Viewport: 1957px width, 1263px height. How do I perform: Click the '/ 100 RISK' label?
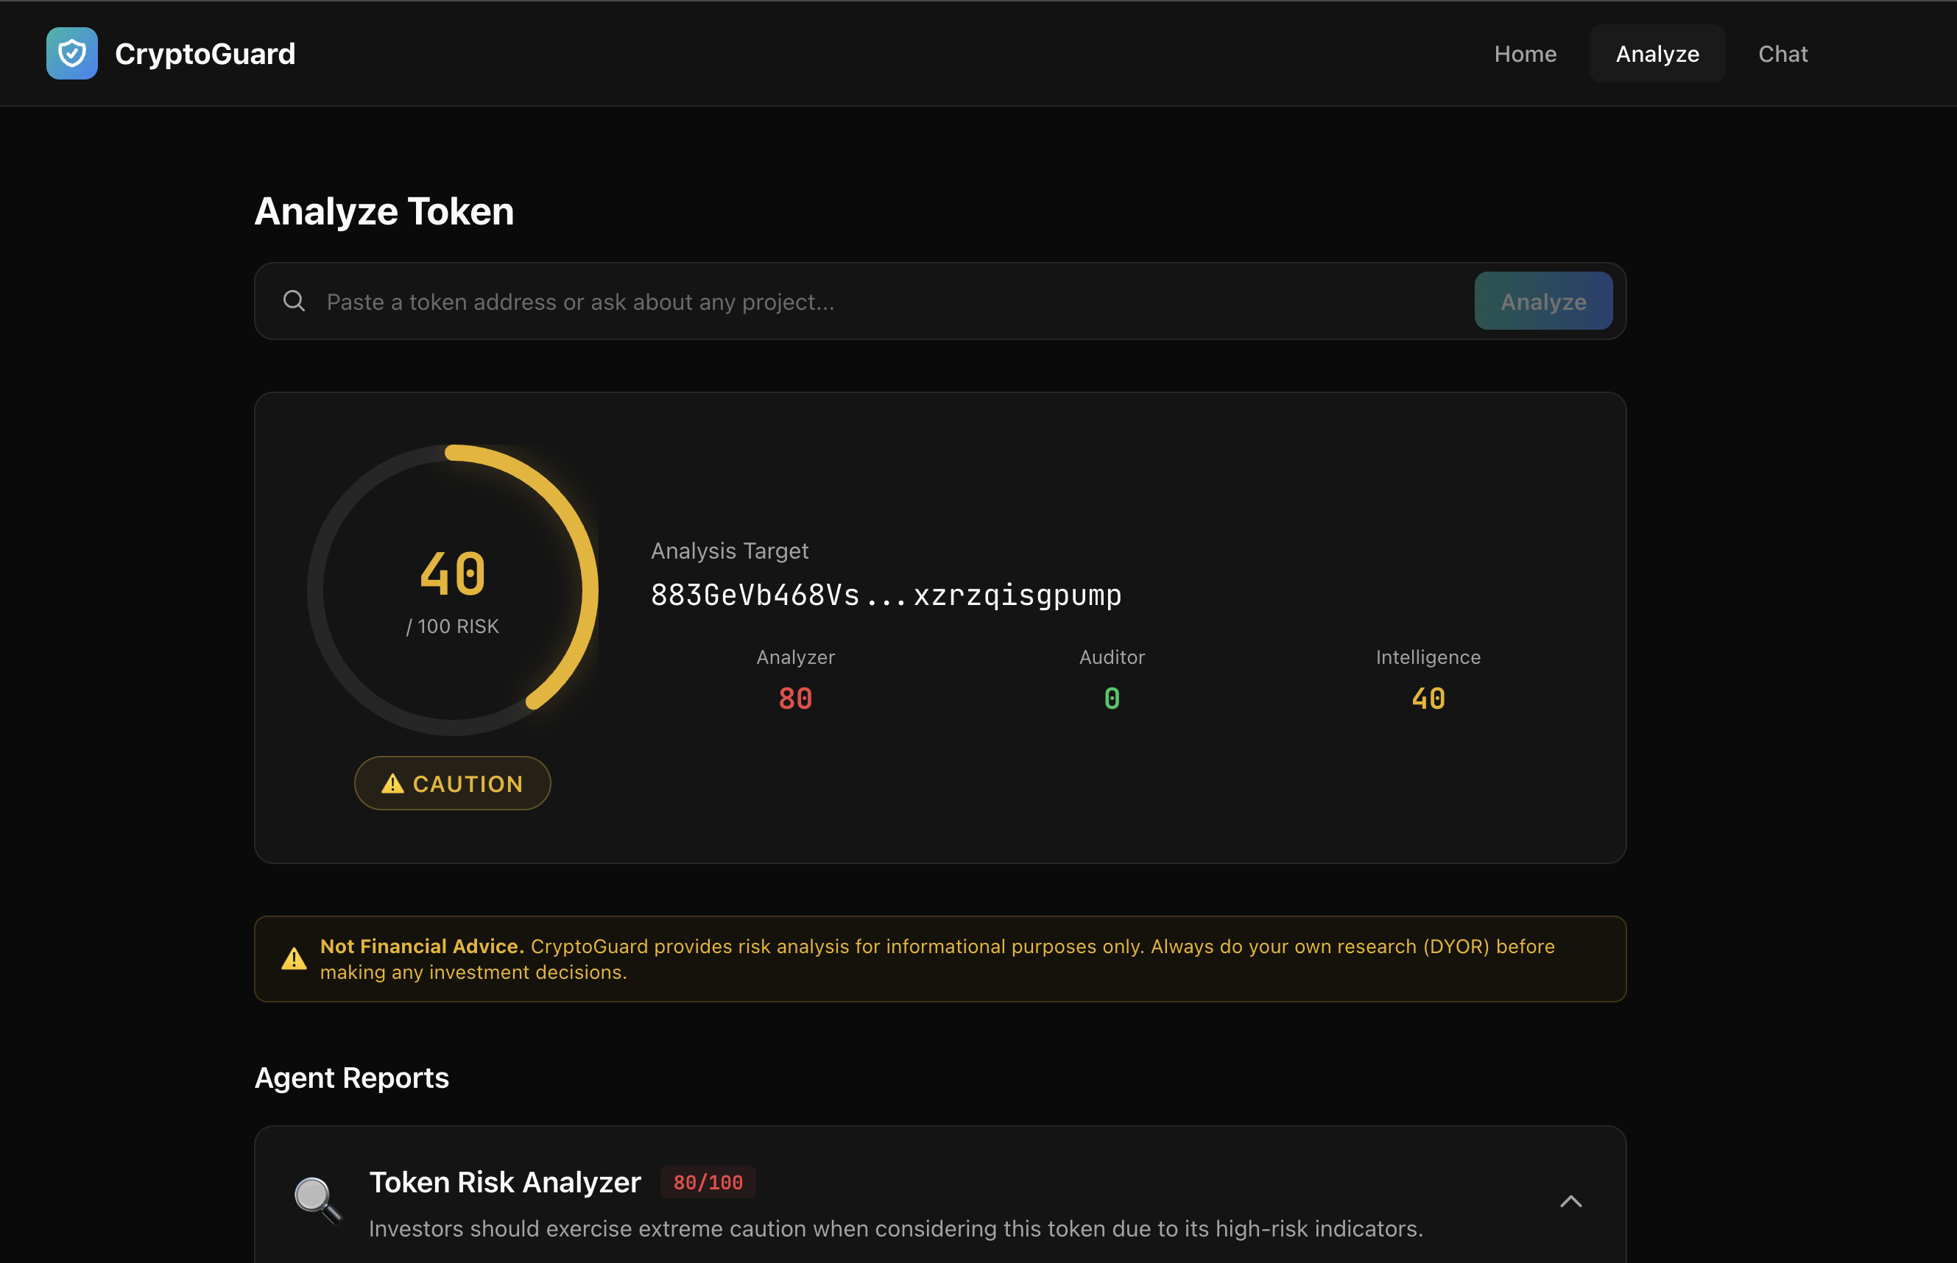453,626
